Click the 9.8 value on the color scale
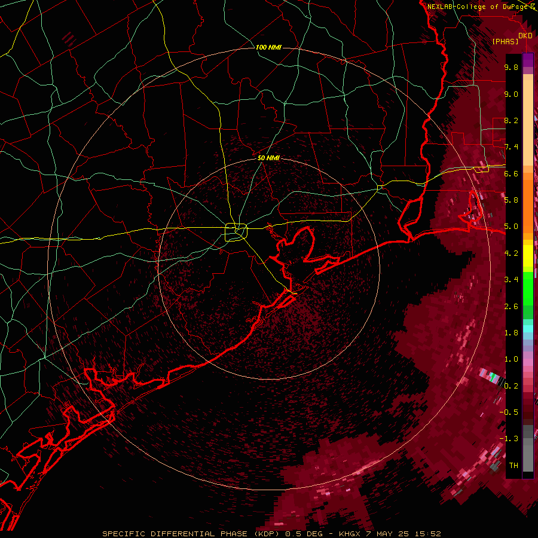 click(511, 67)
